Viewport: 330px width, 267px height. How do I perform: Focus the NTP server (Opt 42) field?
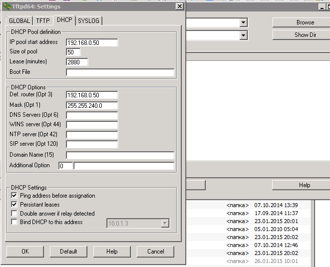point(92,134)
